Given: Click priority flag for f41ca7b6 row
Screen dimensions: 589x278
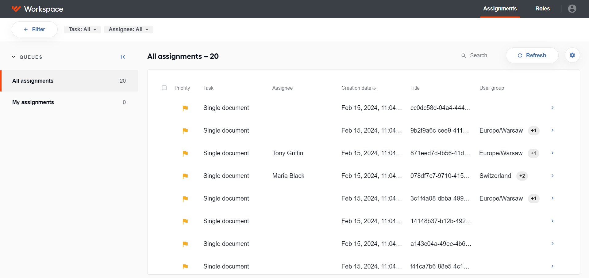Looking at the screenshot, I should [x=185, y=267].
